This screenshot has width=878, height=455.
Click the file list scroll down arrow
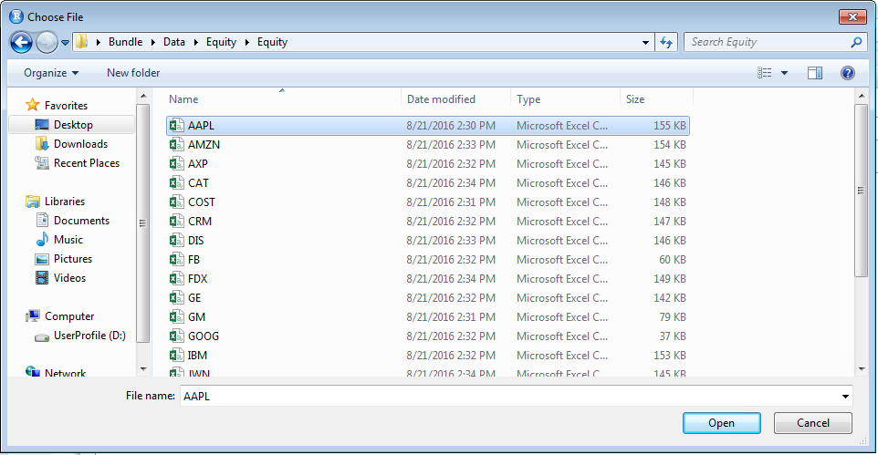(862, 368)
